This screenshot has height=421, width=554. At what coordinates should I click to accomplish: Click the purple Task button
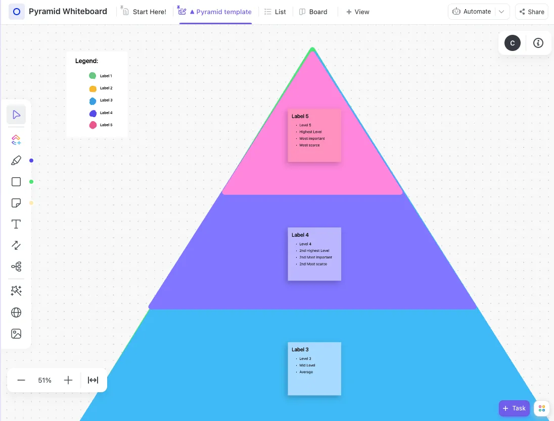pos(514,408)
